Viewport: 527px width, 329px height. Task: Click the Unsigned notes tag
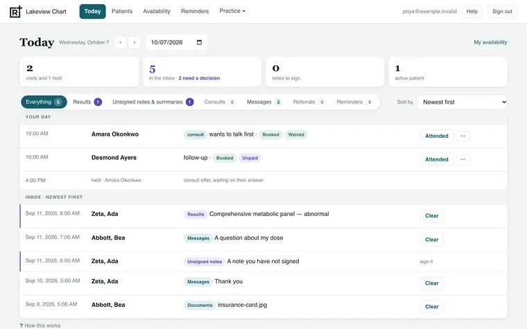click(205, 262)
